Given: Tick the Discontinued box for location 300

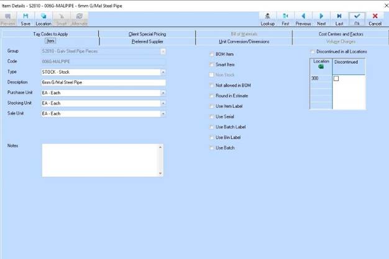Looking at the screenshot, I should tap(337, 79).
